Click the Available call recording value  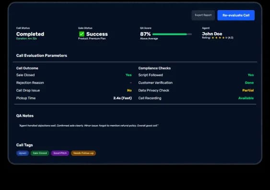246,98
